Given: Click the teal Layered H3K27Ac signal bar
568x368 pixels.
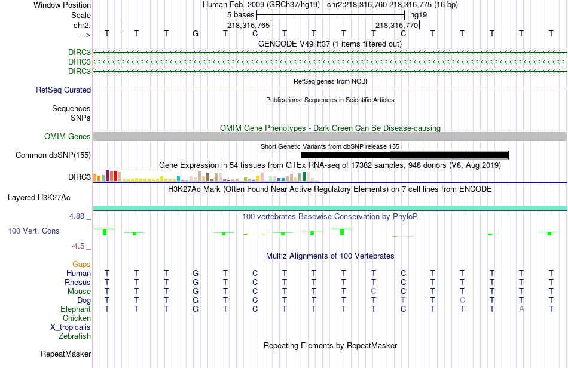Looking at the screenshot, I should tap(330, 208).
